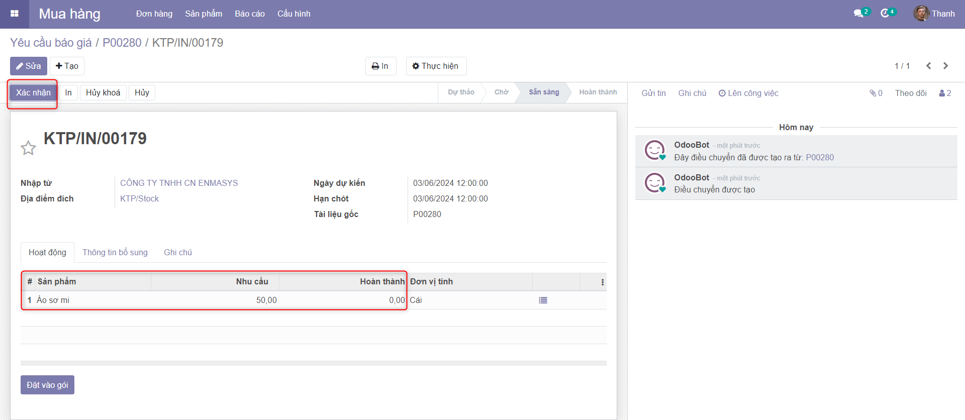965x420 pixels.
Task: Go to previous record arrow
Action: pyautogui.click(x=928, y=66)
